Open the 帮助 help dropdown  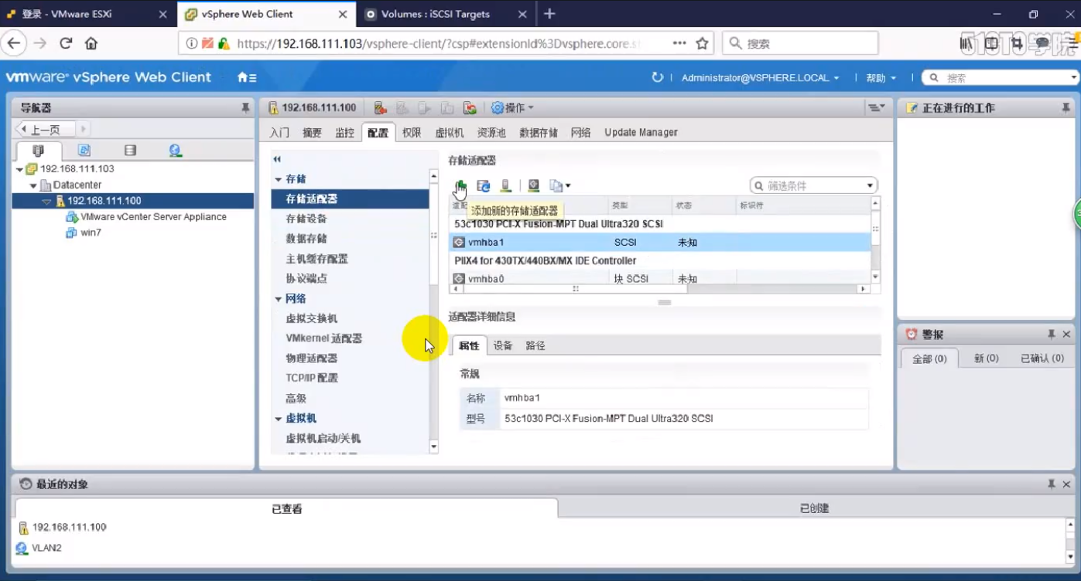point(881,78)
